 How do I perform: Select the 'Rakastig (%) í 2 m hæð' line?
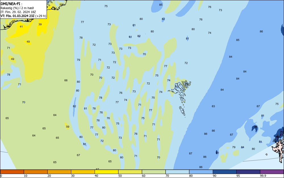tap(17, 8)
